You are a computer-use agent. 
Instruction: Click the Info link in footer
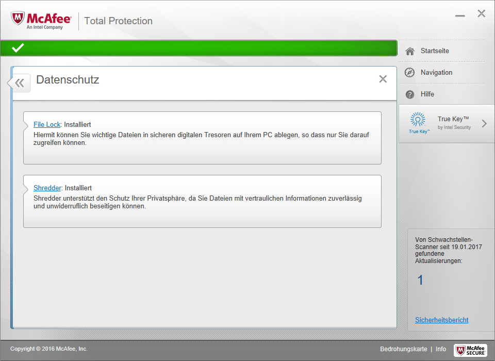pos(441,349)
